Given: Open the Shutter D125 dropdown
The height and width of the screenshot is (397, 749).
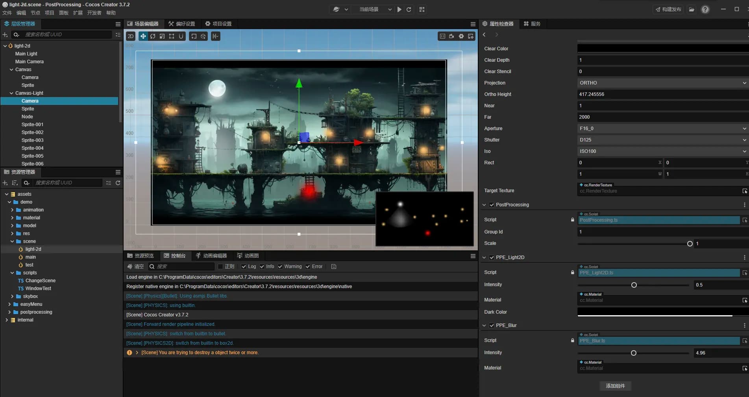Looking at the screenshot, I should [x=663, y=140].
